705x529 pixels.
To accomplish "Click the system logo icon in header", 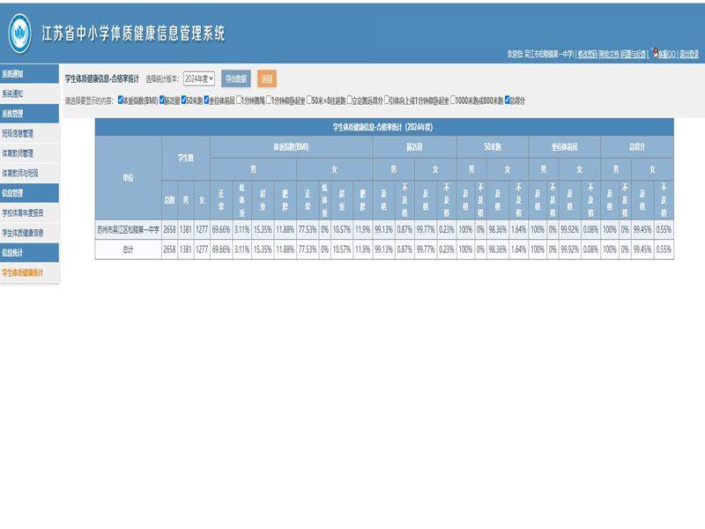I will [19, 34].
